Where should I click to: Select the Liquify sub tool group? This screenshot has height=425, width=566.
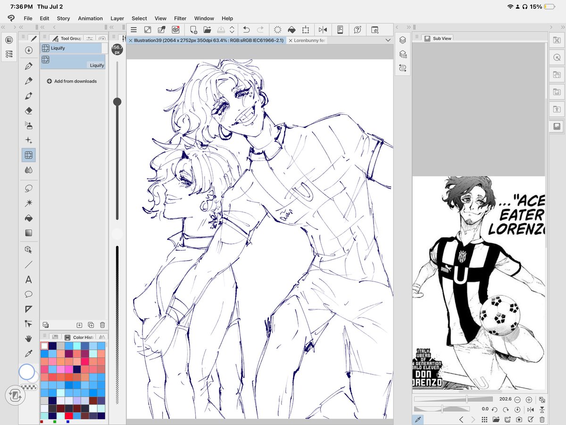pos(71,48)
